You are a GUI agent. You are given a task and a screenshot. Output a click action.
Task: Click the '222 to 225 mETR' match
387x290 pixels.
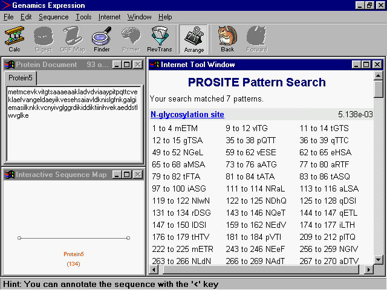[x=183, y=249]
